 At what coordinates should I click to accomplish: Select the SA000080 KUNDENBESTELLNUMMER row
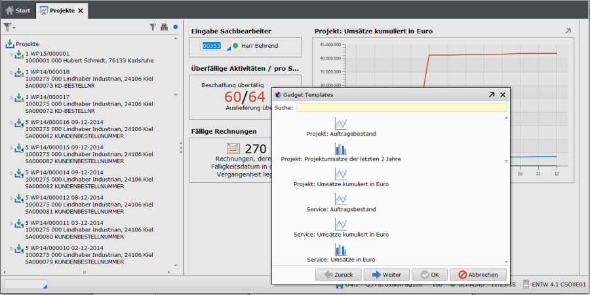tap(75, 237)
